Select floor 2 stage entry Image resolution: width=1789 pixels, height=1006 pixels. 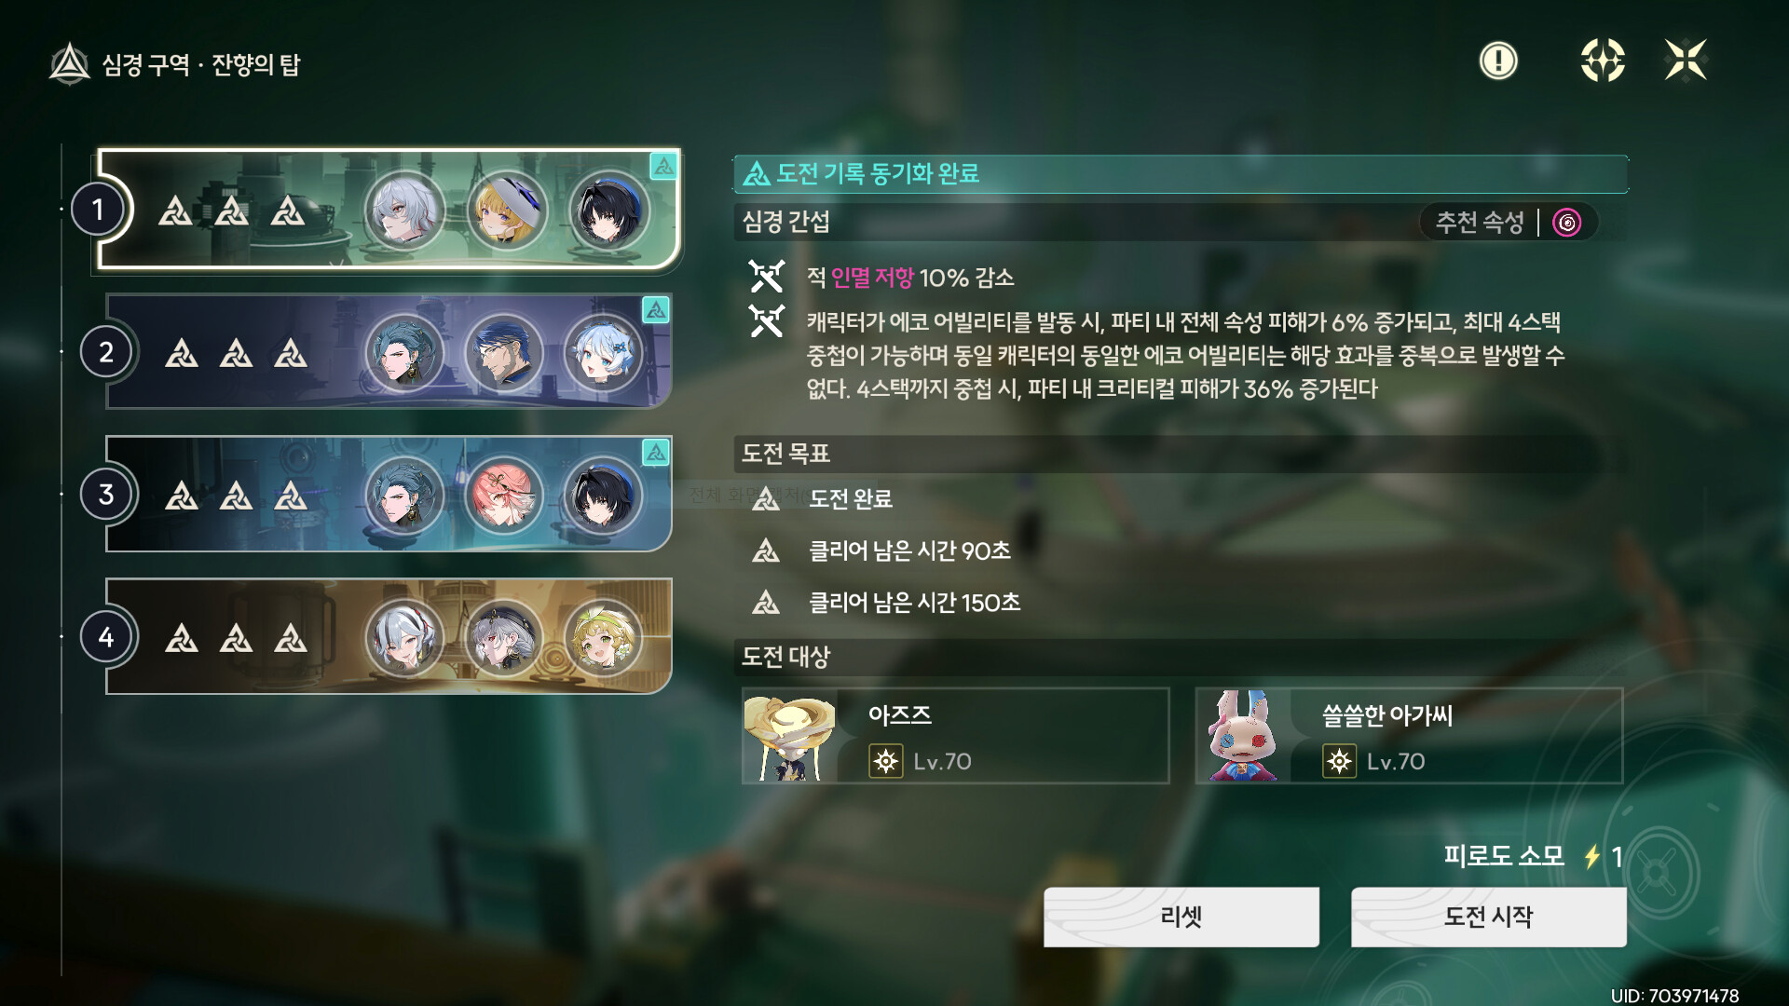click(389, 352)
